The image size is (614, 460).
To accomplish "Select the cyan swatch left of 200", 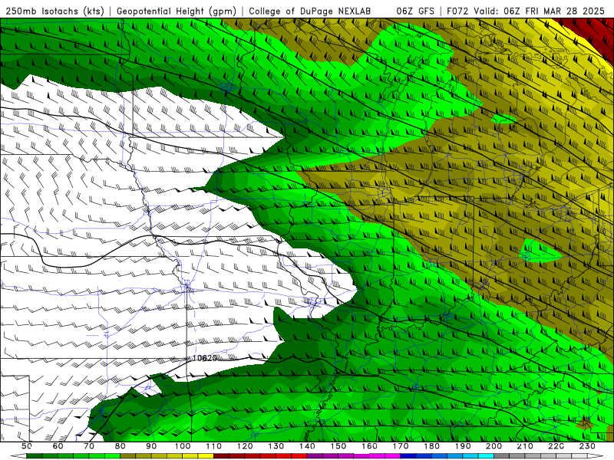I will [x=486, y=456].
